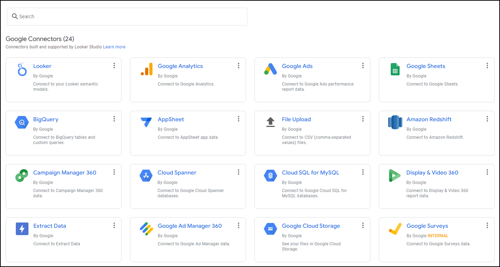
Task: Click 'See your files in Google Cloud Storage.' text
Action: pyautogui.click(x=311, y=246)
